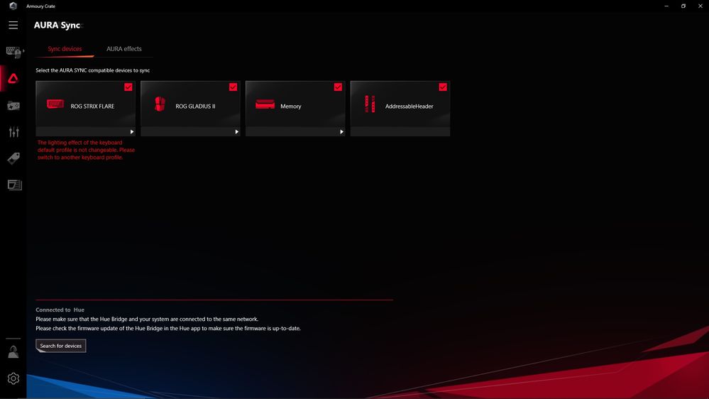Click the Memory device label
The height and width of the screenshot is (399, 709).
click(291, 106)
